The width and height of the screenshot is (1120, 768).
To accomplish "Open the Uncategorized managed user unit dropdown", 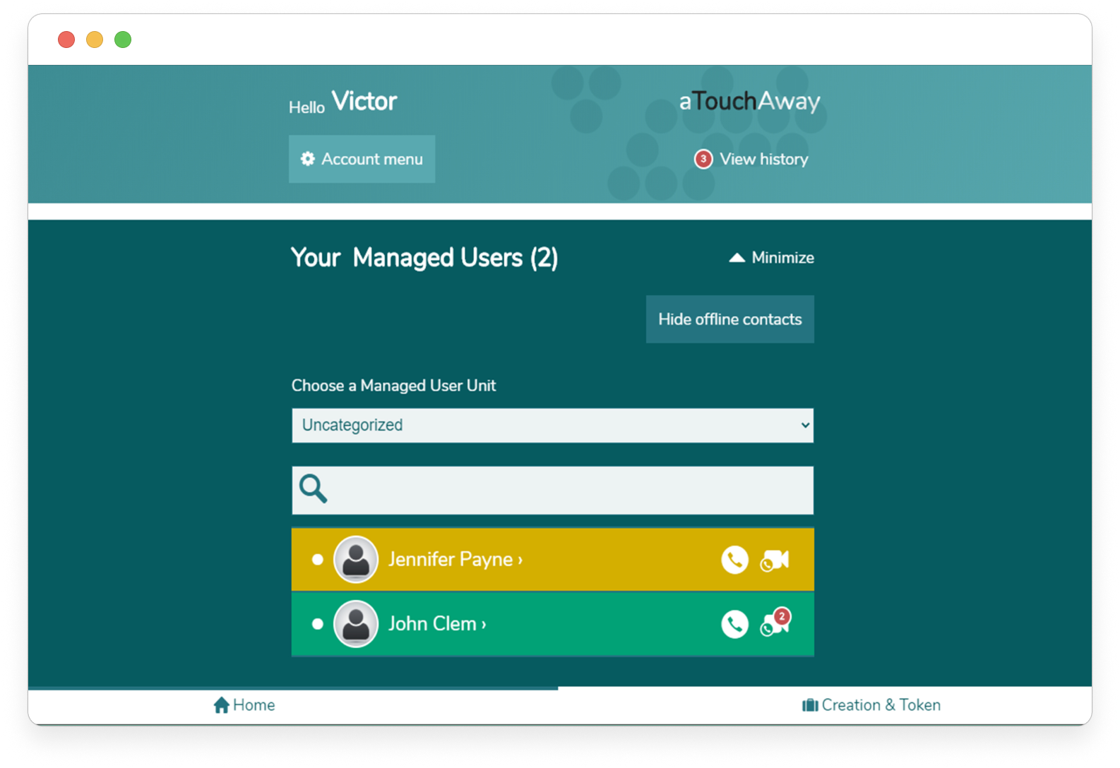I will click(552, 425).
